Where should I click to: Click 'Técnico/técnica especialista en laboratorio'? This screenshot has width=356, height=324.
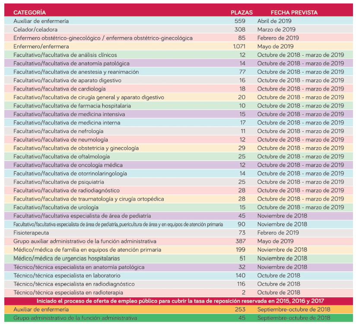point(67,276)
